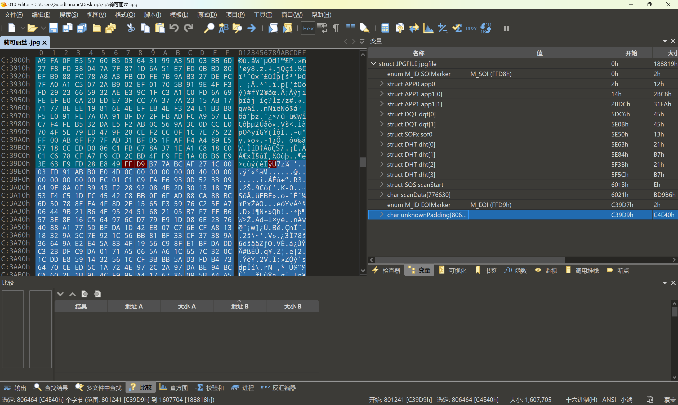Toggle Hex edit mode button
This screenshot has height=405, width=678.
[x=308, y=28]
